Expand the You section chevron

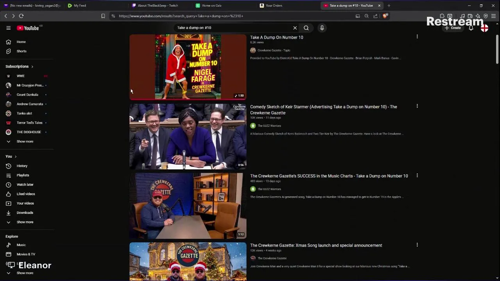click(x=16, y=157)
